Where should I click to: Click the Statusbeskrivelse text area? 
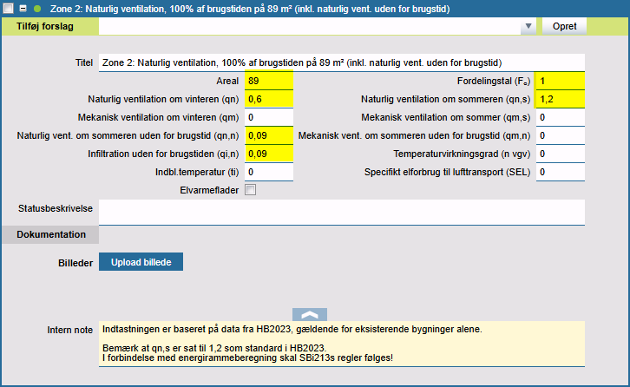342,212
